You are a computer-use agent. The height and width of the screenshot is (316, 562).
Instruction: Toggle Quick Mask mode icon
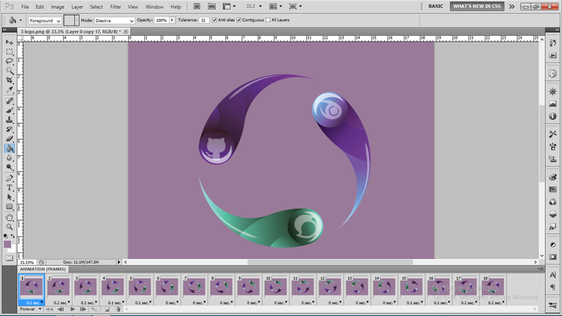pyautogui.click(x=10, y=258)
